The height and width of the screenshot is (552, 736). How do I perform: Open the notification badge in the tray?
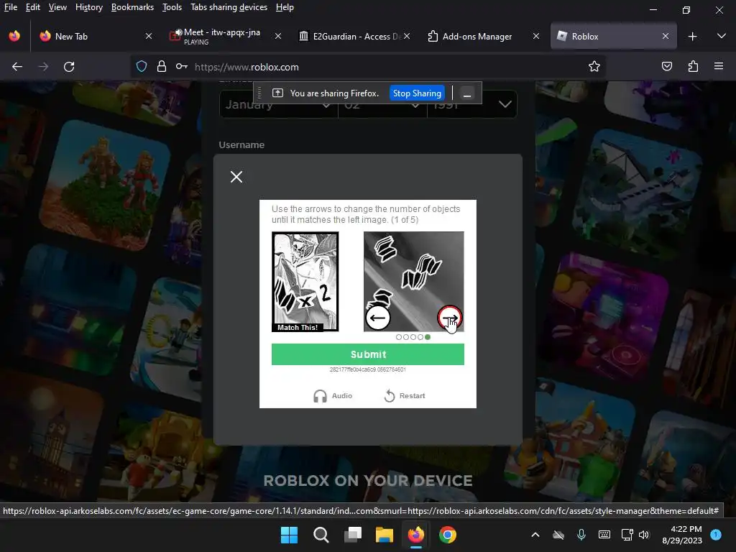[x=716, y=535]
